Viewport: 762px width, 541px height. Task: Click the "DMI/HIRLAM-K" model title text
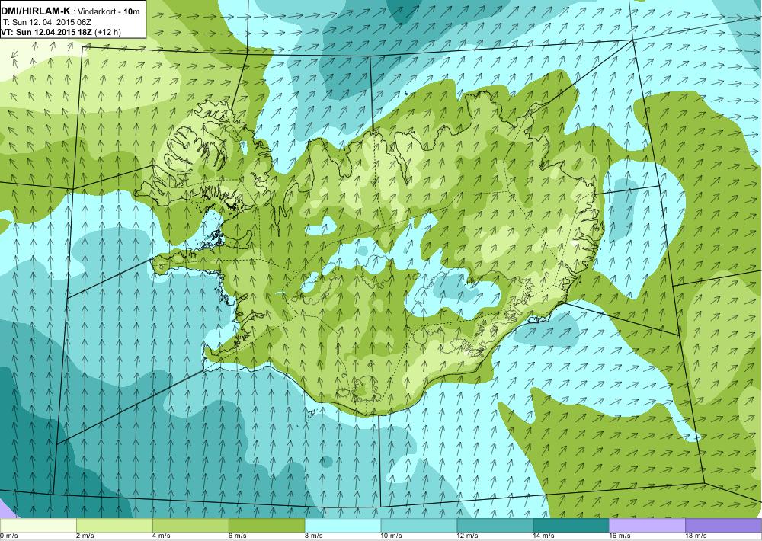(x=36, y=11)
